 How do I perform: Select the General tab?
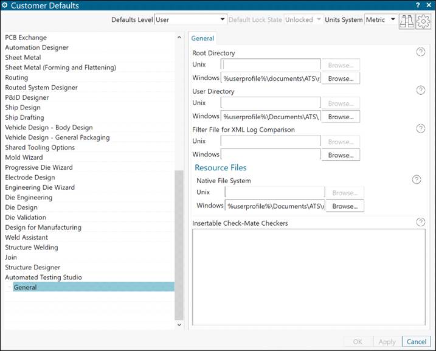coord(202,38)
